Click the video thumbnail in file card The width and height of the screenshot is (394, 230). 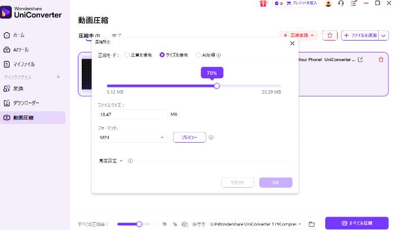click(x=86, y=74)
